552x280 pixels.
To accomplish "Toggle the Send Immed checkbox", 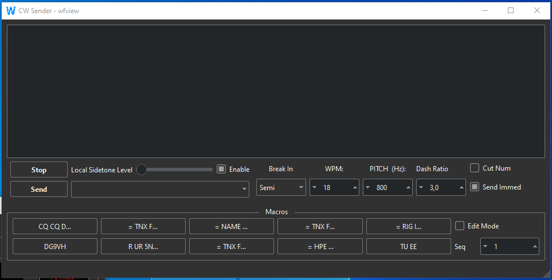I will click(x=475, y=187).
